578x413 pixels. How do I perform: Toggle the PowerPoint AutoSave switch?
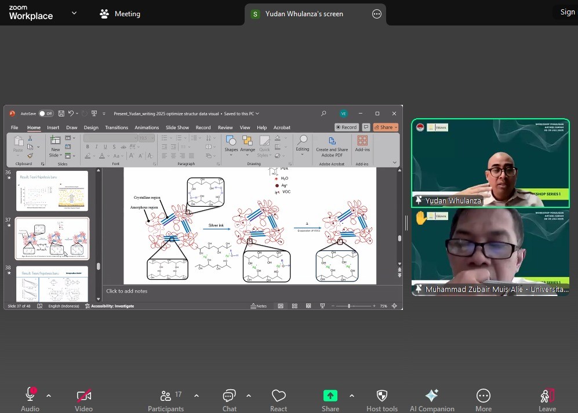click(46, 114)
